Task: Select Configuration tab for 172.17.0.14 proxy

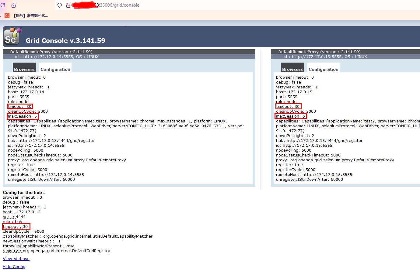Action: [55, 68]
